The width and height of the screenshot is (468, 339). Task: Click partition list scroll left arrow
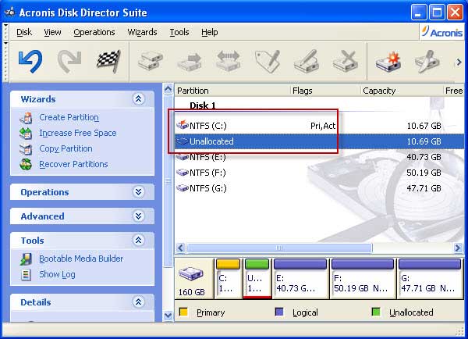click(x=180, y=248)
